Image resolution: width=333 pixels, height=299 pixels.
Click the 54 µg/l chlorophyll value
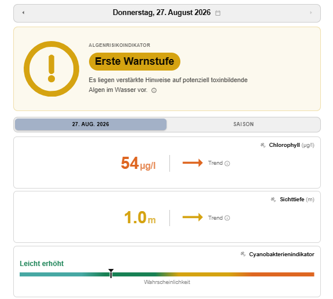pos(138,163)
